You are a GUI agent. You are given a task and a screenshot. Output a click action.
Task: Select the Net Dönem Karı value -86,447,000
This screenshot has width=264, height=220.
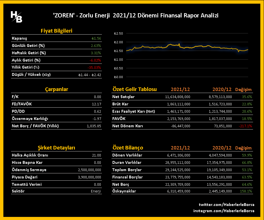click(x=180, y=126)
